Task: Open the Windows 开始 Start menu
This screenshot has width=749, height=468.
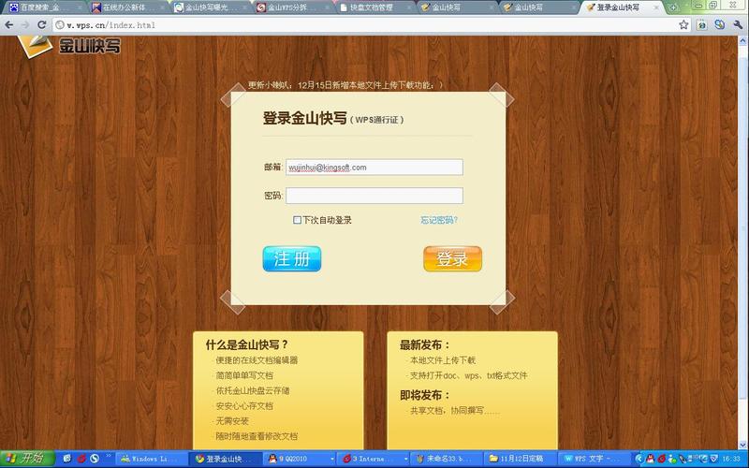Action: tap(27, 459)
